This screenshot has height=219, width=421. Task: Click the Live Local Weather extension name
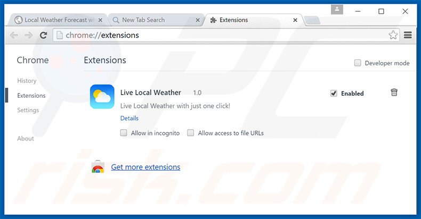pos(151,92)
